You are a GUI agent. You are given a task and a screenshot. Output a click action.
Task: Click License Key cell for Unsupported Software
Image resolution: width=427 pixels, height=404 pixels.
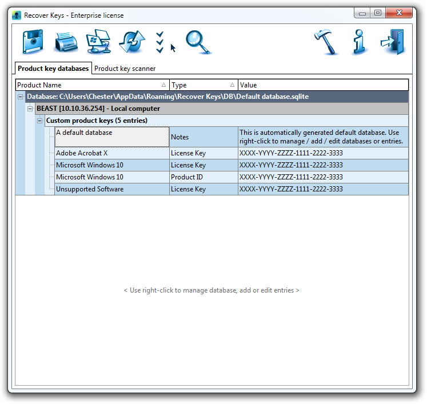pyautogui.click(x=203, y=189)
